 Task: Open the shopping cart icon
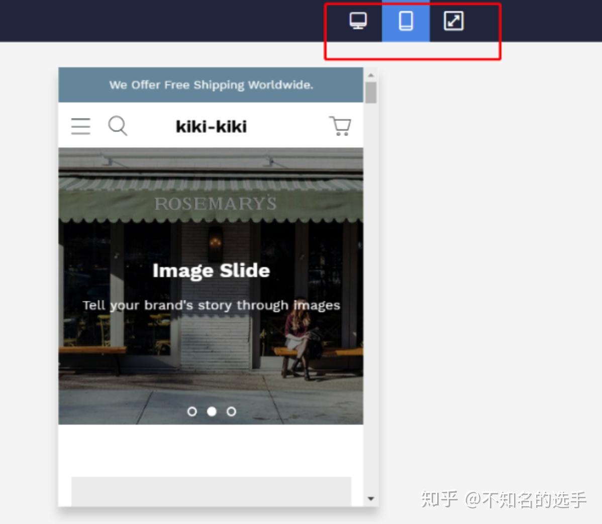pos(340,126)
